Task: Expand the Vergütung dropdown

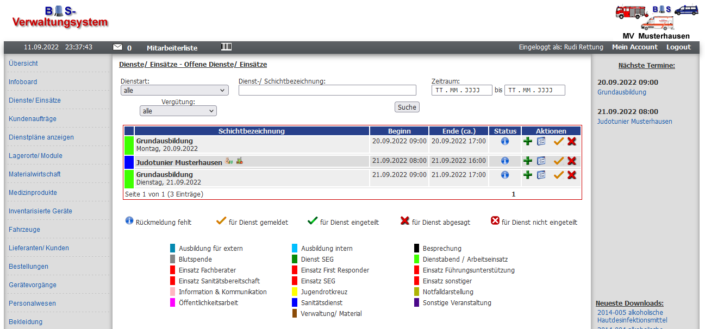Action: (x=178, y=111)
